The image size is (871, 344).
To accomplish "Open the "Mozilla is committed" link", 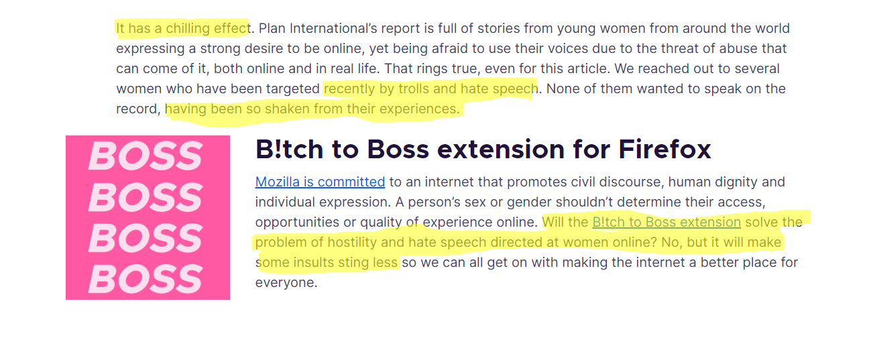I will [320, 182].
